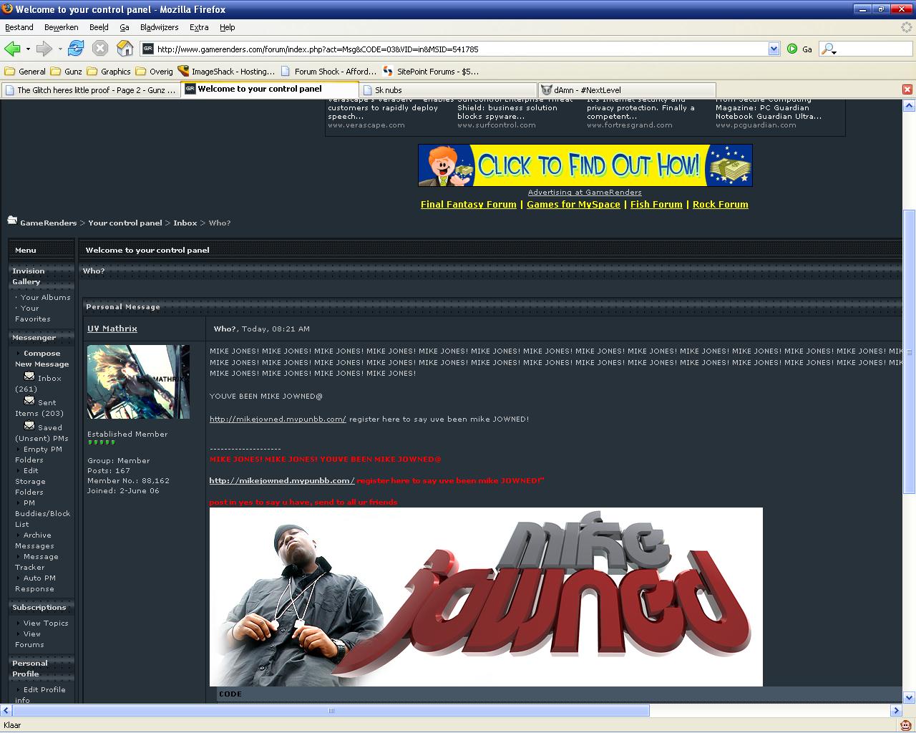Reload the page with the refresh icon

click(76, 49)
